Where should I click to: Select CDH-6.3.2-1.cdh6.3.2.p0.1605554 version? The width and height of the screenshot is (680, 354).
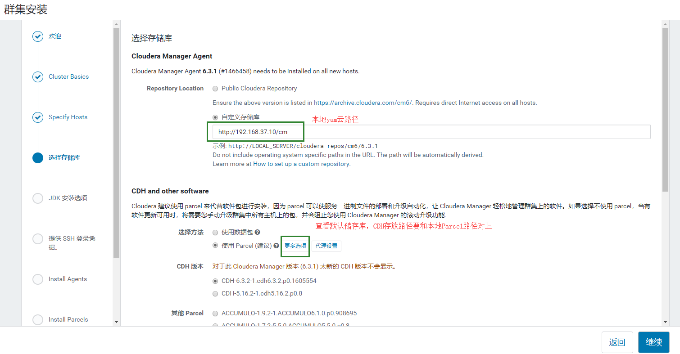[x=216, y=281]
